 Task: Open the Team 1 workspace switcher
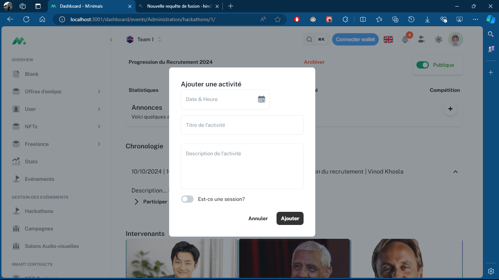coord(144,39)
